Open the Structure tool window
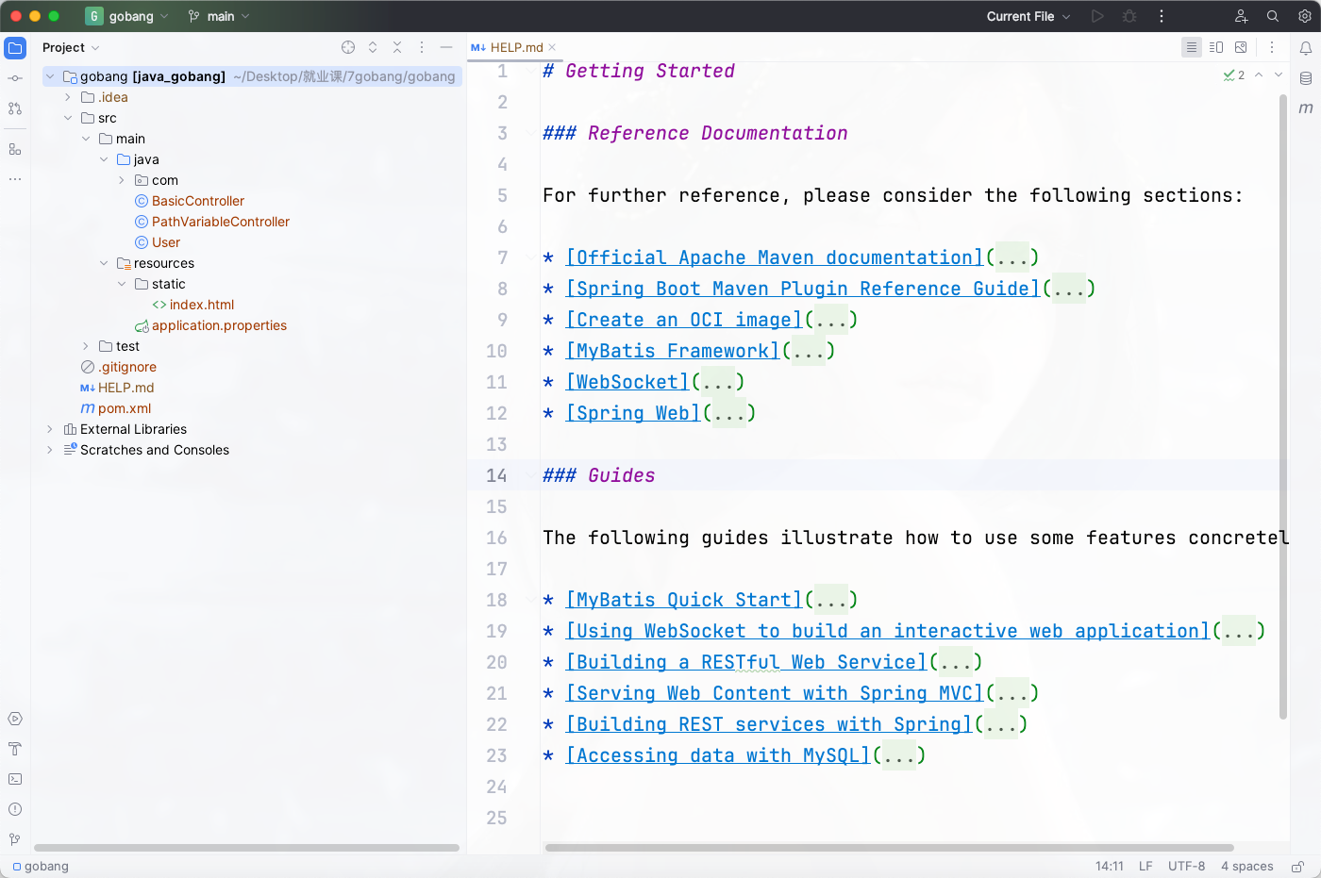This screenshot has width=1321, height=878. tap(15, 149)
